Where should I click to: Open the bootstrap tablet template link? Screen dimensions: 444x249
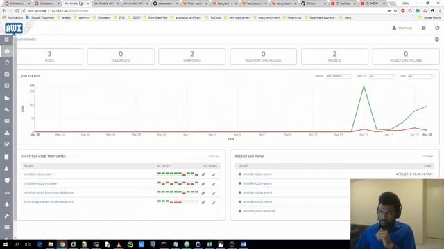click(x=49, y=202)
